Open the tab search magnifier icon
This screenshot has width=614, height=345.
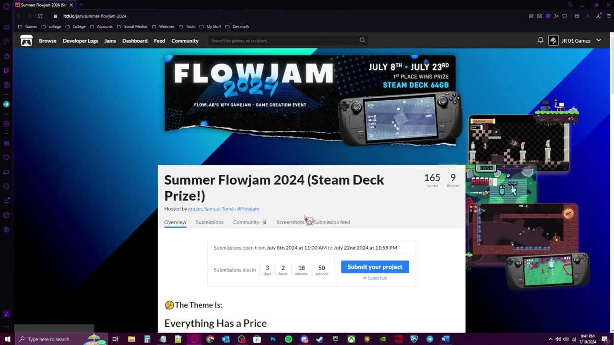click(x=570, y=5)
